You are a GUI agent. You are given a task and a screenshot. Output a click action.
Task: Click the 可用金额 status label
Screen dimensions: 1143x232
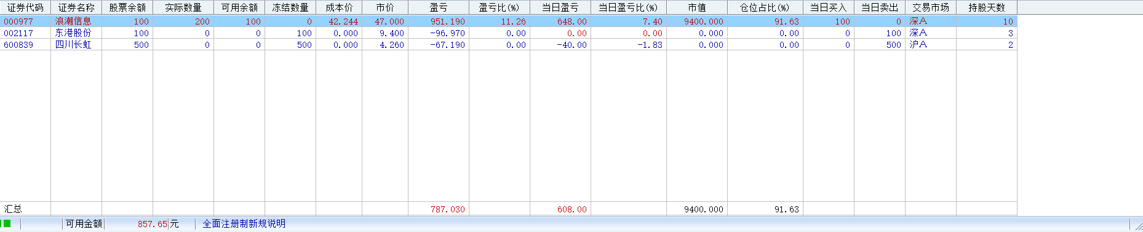(84, 224)
